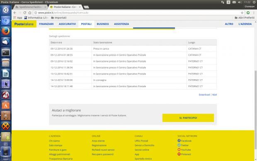Open the Chi siamo footer link
This screenshot has width=257, height=161.
(x=54, y=141)
